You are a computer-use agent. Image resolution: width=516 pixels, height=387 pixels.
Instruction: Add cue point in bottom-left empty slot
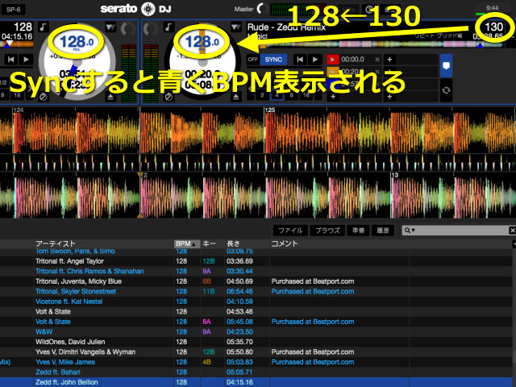coord(333,97)
